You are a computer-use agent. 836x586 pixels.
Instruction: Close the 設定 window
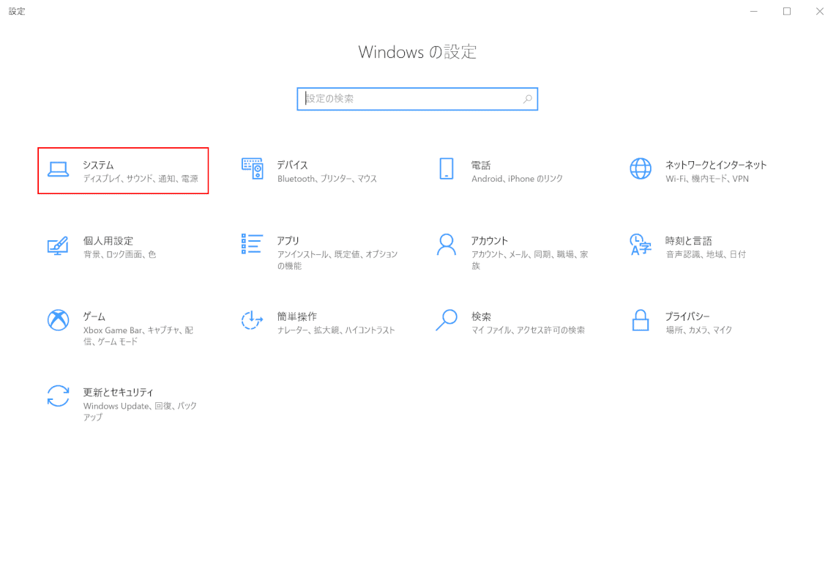820,11
